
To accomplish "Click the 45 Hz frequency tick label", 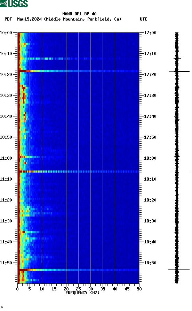I will 127,289.
